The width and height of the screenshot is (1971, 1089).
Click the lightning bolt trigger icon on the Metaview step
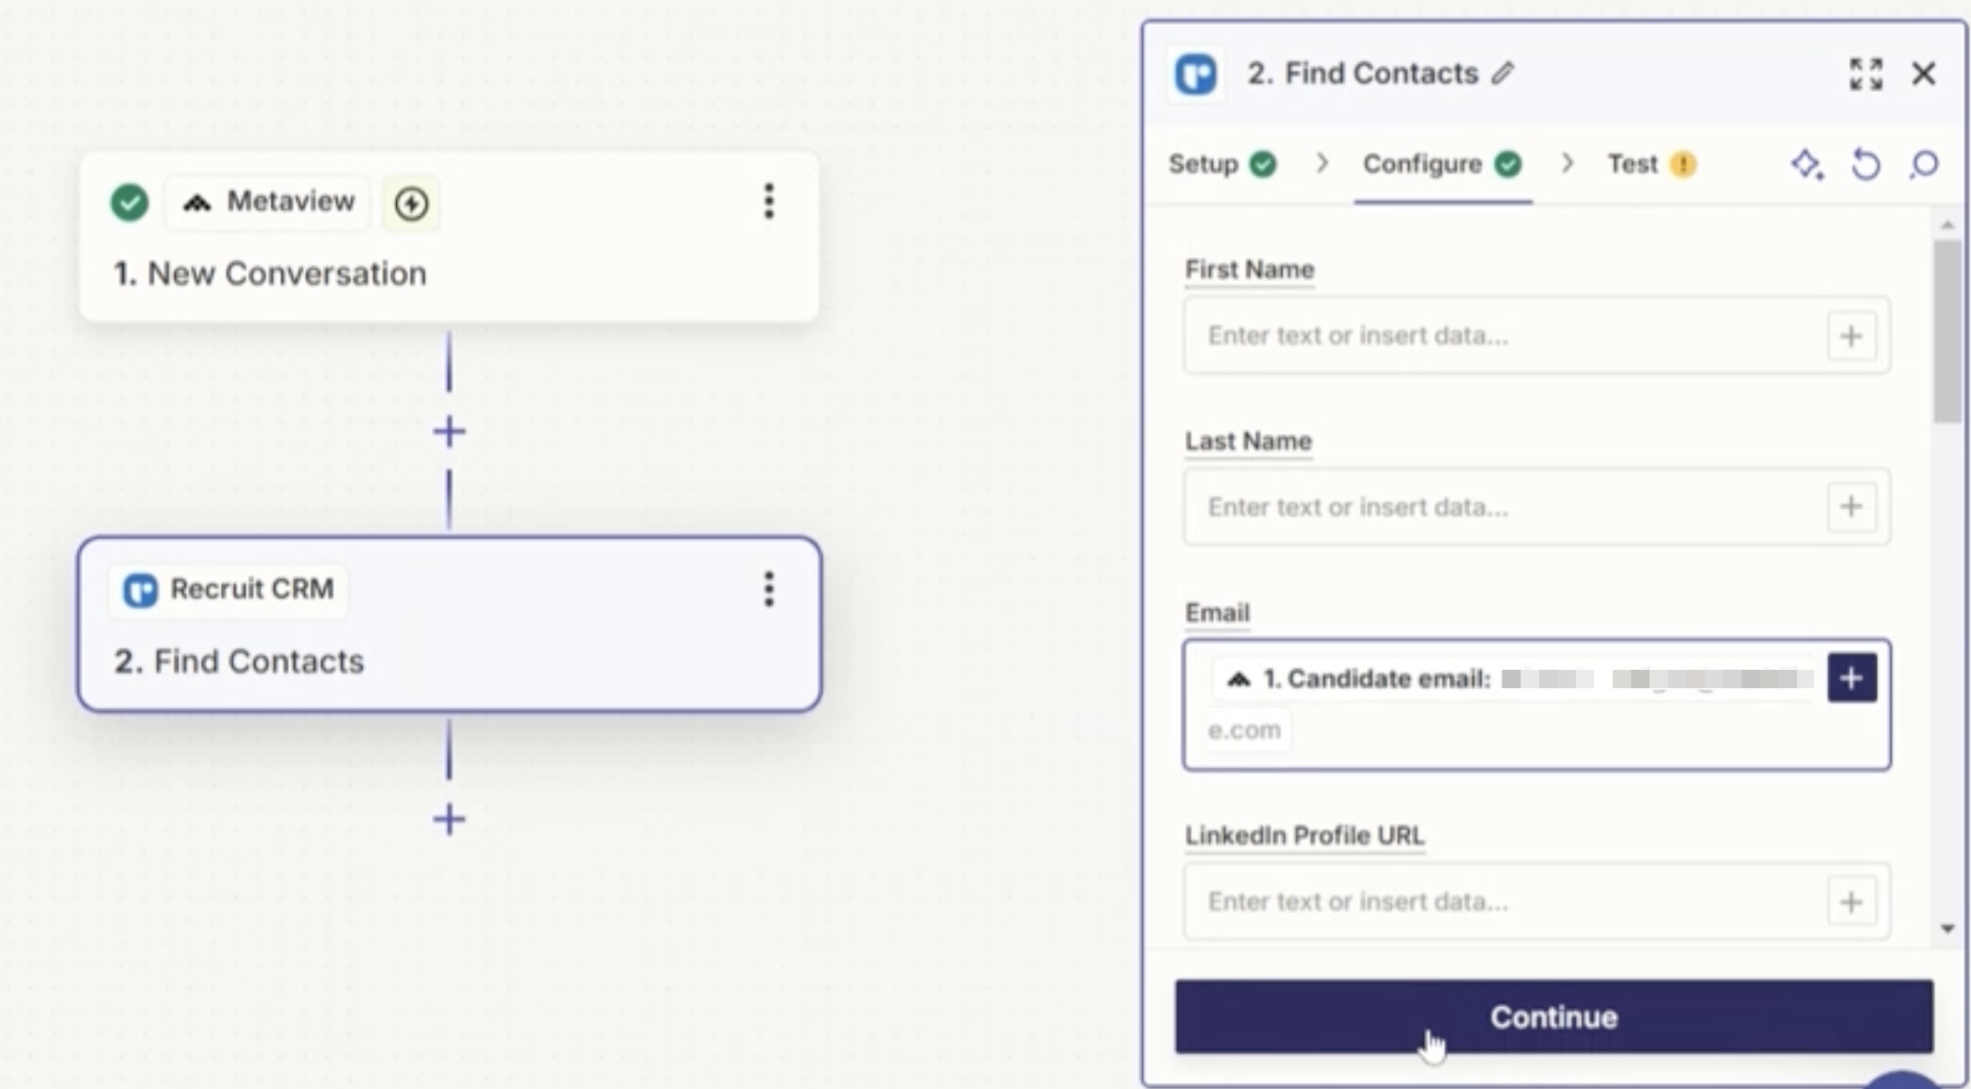click(x=411, y=203)
